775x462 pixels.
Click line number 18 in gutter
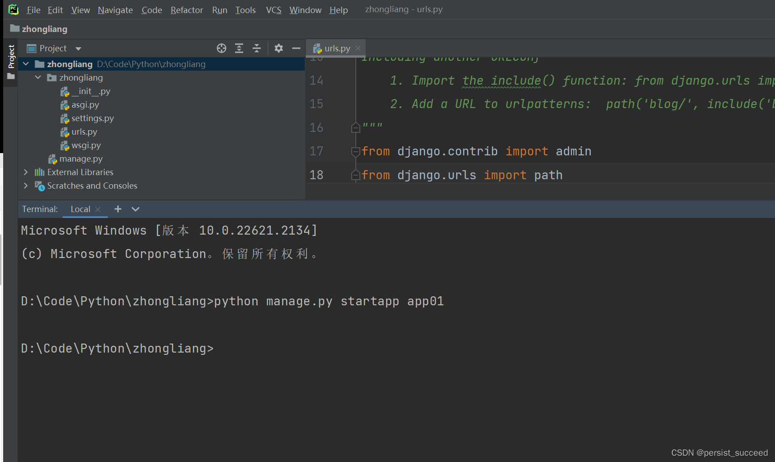coord(317,175)
